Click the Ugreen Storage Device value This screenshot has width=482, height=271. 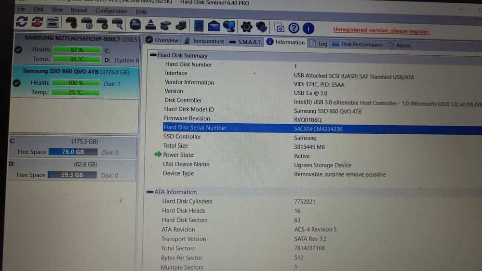coord(322,165)
